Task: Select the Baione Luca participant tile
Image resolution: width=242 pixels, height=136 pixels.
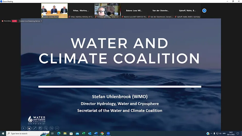Action: (134, 11)
